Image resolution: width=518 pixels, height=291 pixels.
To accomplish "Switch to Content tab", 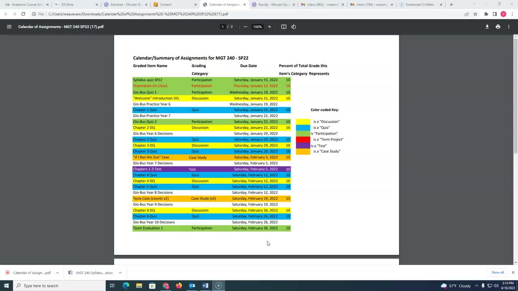I will (174, 4).
